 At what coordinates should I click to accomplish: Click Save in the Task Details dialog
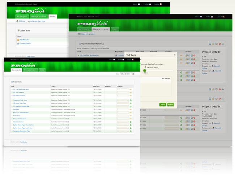tap(163, 105)
